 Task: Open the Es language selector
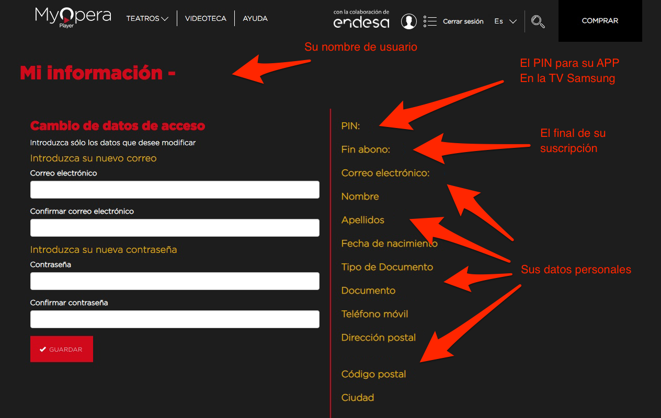tap(505, 21)
